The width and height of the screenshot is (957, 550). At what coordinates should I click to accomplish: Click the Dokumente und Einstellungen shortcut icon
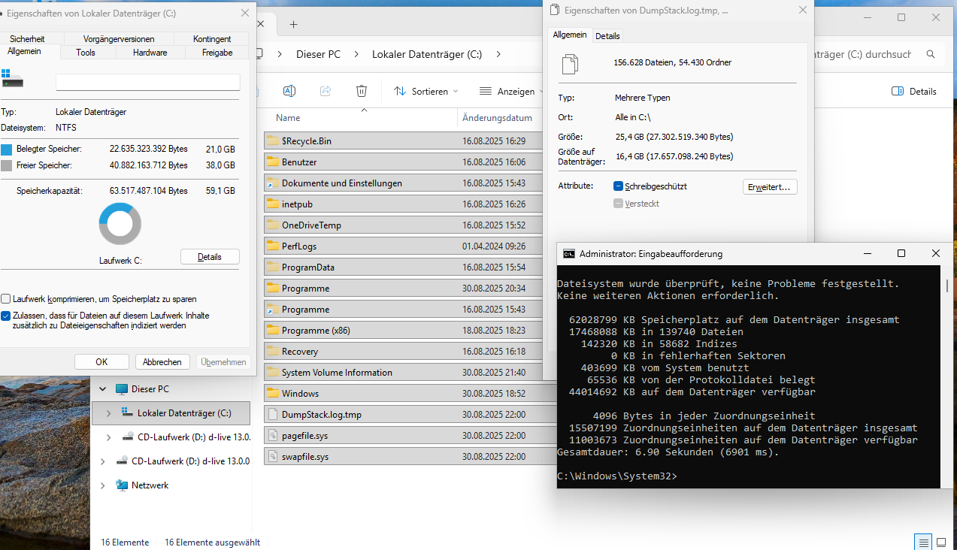click(x=272, y=183)
